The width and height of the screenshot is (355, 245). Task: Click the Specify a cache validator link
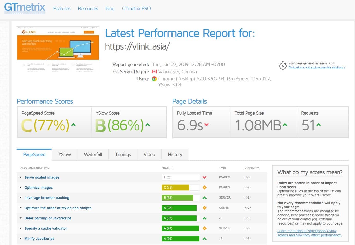45,228
